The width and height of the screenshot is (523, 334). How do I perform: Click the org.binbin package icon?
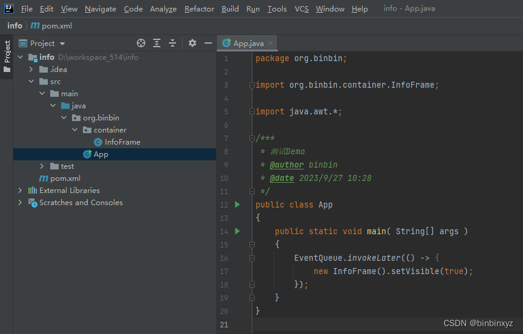click(x=76, y=117)
